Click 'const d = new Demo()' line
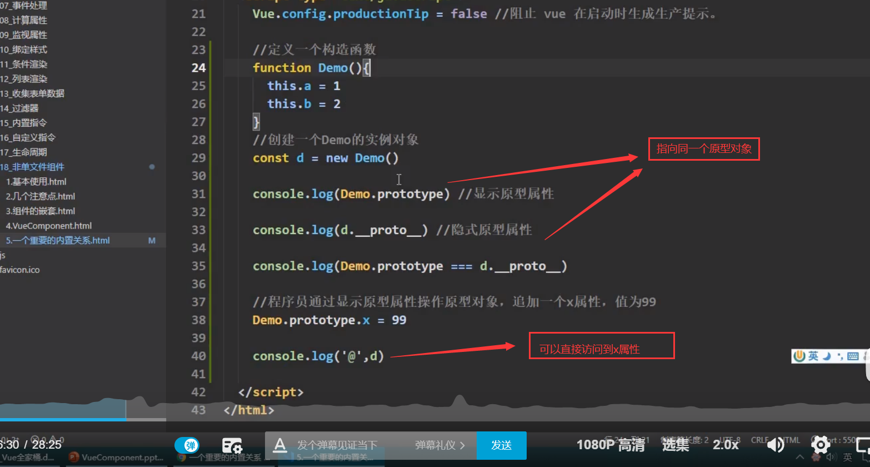 click(x=326, y=158)
